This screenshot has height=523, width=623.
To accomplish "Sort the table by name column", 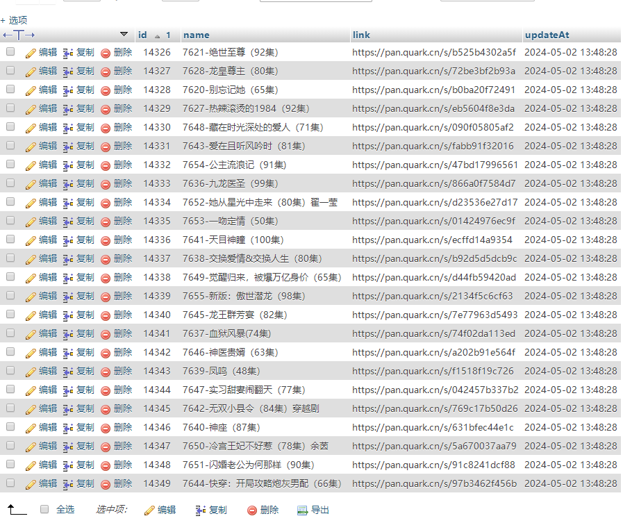I will click(197, 35).
